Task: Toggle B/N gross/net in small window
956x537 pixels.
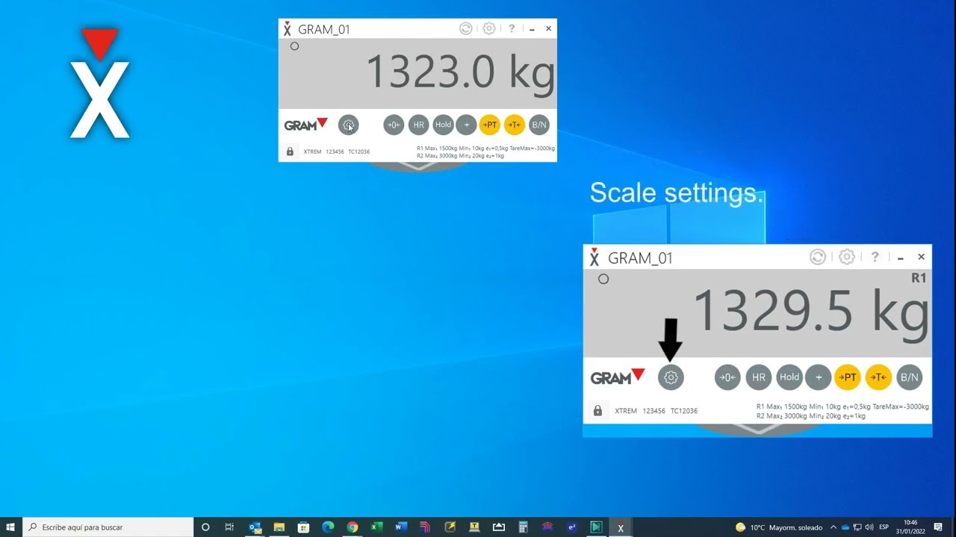Action: click(x=538, y=125)
